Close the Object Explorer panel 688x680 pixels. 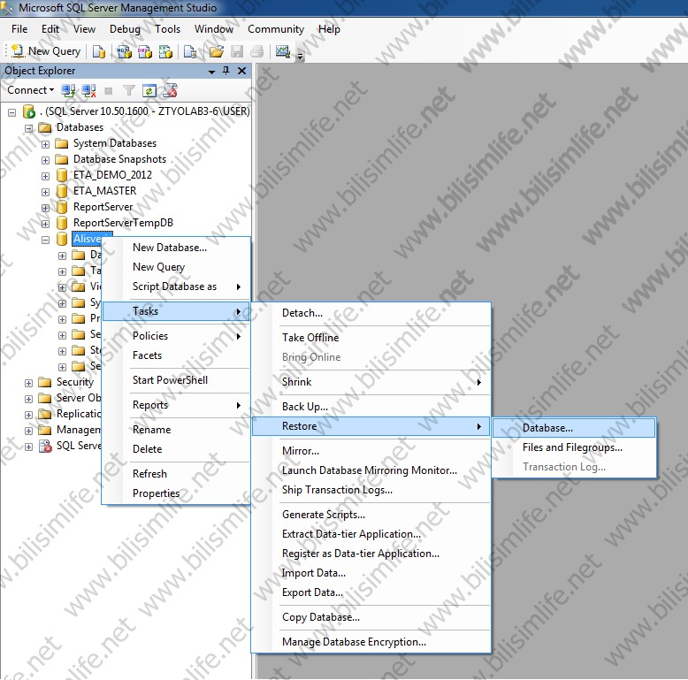click(x=241, y=71)
